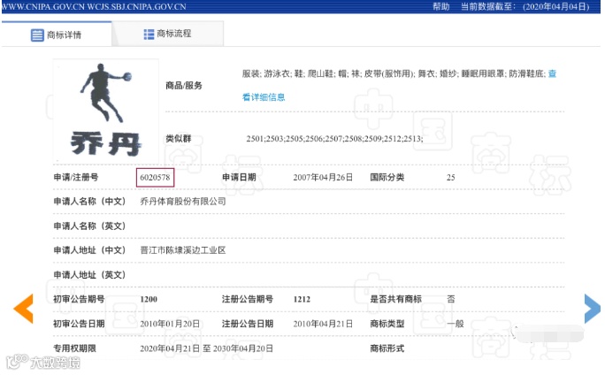Click the 申请日期 label
605x375 pixels.
[239, 178]
